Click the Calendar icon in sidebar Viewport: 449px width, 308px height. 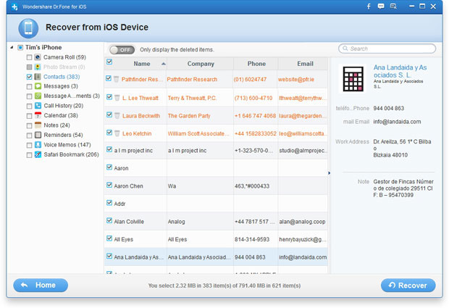tap(38, 115)
